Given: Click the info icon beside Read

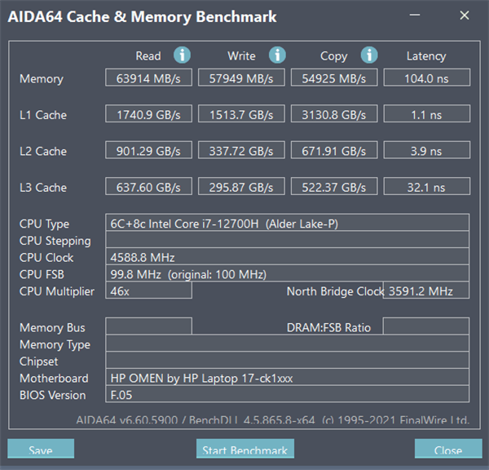Looking at the screenshot, I should pyautogui.click(x=182, y=55).
